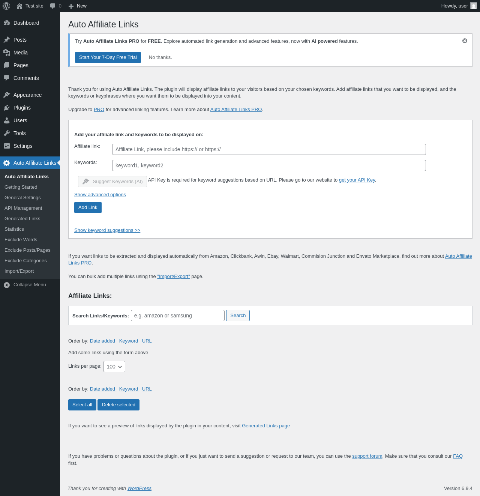Select the Tools wrench icon
Screen dimensions: 480x496
point(7,133)
